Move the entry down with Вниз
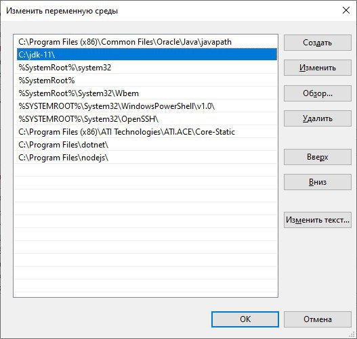The height and width of the screenshot is (339, 357). [318, 182]
